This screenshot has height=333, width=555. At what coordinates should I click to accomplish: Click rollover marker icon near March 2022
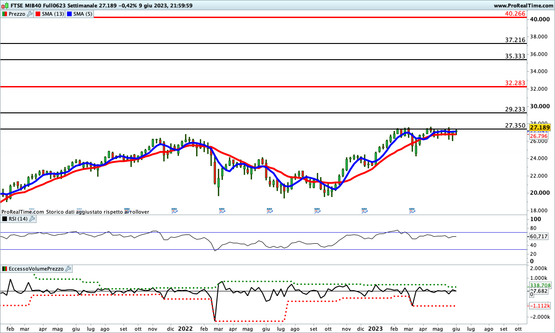[222, 210]
